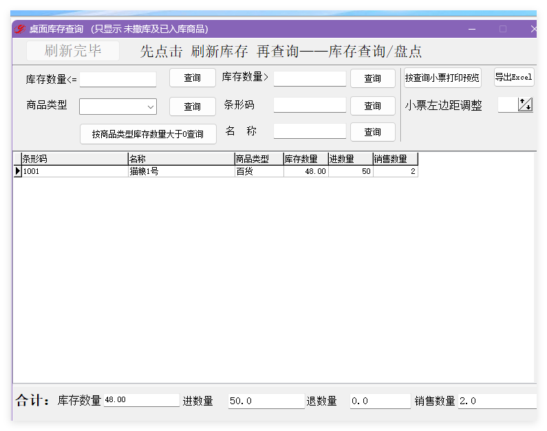Click the 小票左边距调整 value field
Image resolution: width=547 pixels, height=431 pixels.
click(508, 104)
